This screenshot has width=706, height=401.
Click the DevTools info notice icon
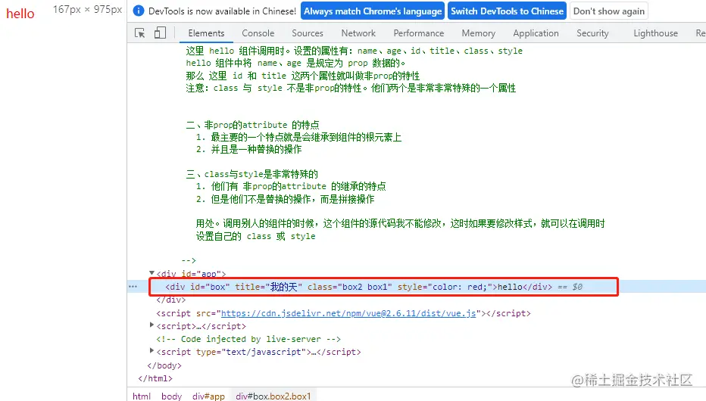coord(139,11)
